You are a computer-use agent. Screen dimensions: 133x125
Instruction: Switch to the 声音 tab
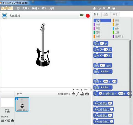115,14
